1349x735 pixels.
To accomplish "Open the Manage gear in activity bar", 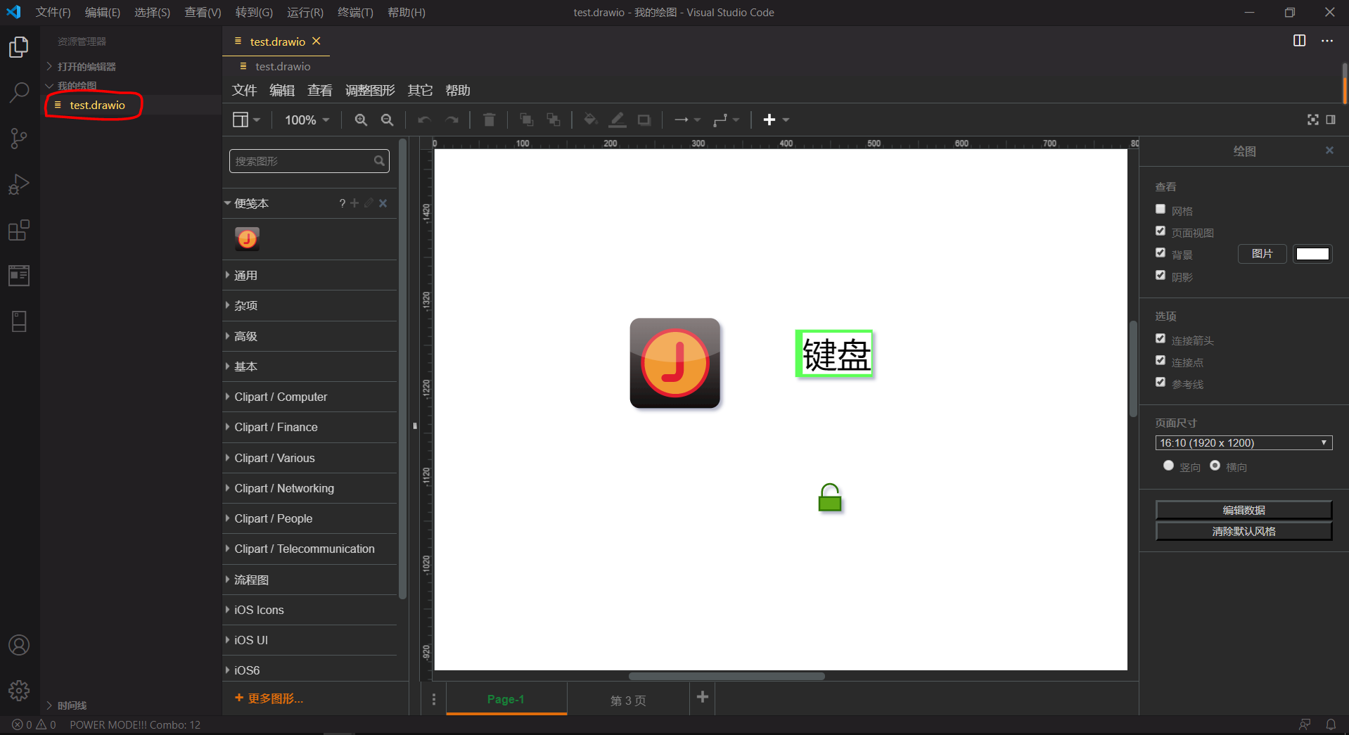I will coord(19,691).
